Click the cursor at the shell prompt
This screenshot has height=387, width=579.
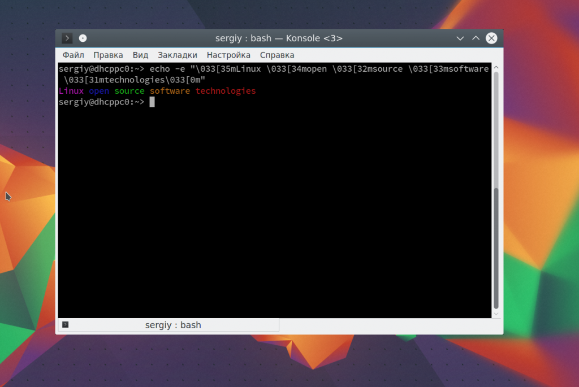tap(152, 102)
